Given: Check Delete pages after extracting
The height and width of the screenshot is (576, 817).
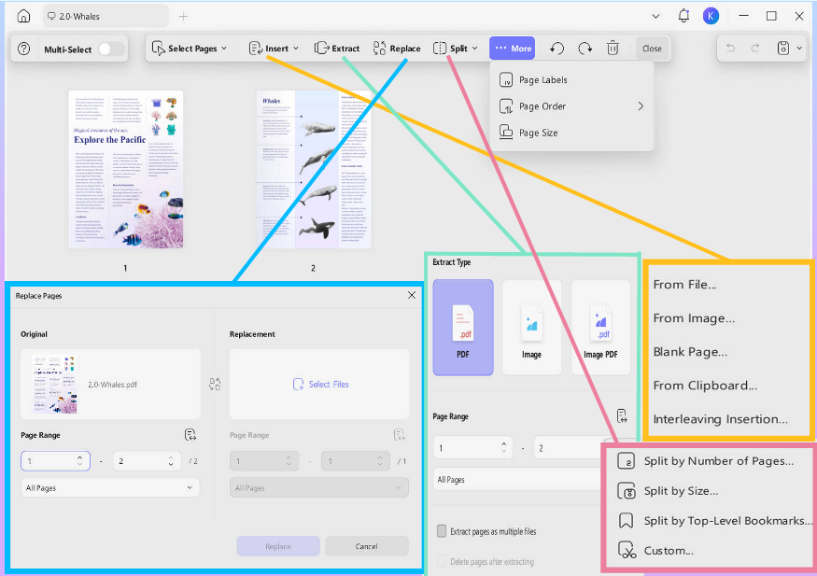Looking at the screenshot, I should tap(442, 561).
